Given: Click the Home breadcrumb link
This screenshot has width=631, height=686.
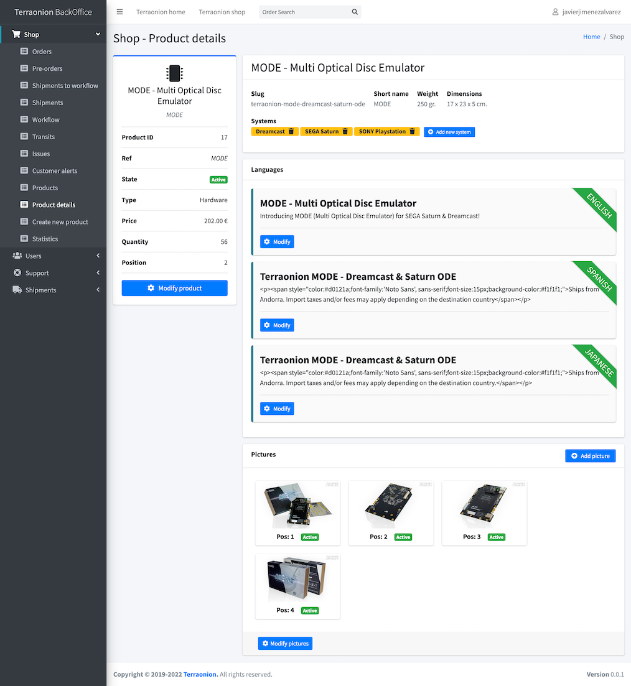Looking at the screenshot, I should (x=592, y=37).
